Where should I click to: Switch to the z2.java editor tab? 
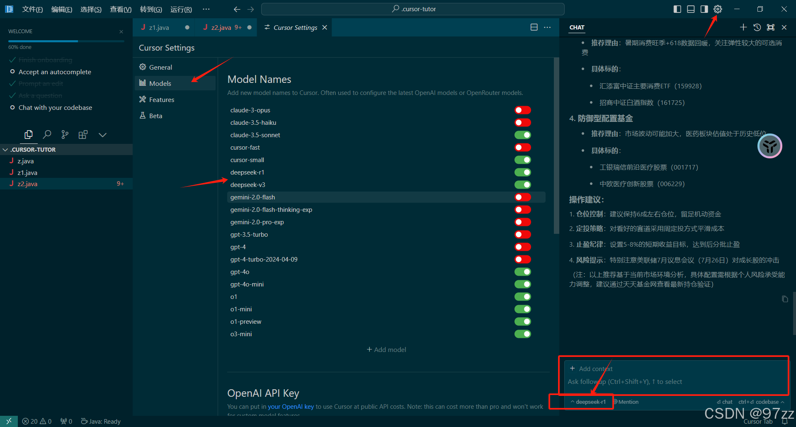(x=226, y=27)
